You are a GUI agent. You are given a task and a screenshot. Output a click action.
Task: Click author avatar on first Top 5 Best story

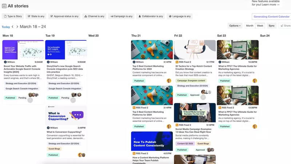coord(169,81)
